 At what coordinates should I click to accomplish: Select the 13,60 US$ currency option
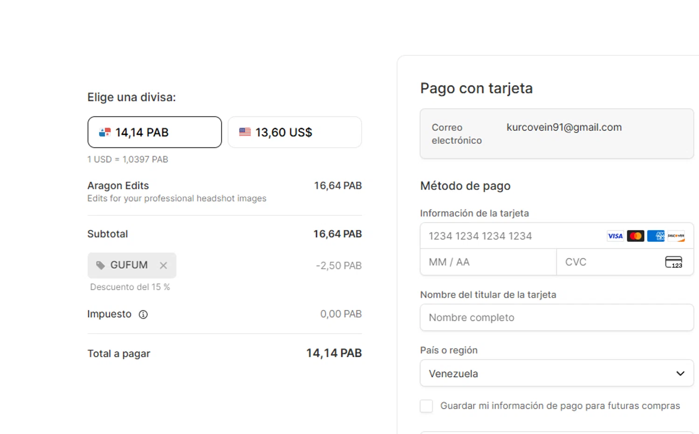click(x=295, y=132)
